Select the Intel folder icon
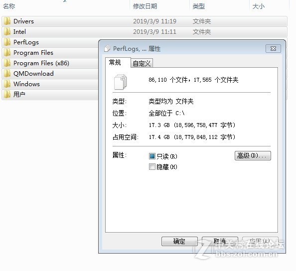 pos(7,31)
